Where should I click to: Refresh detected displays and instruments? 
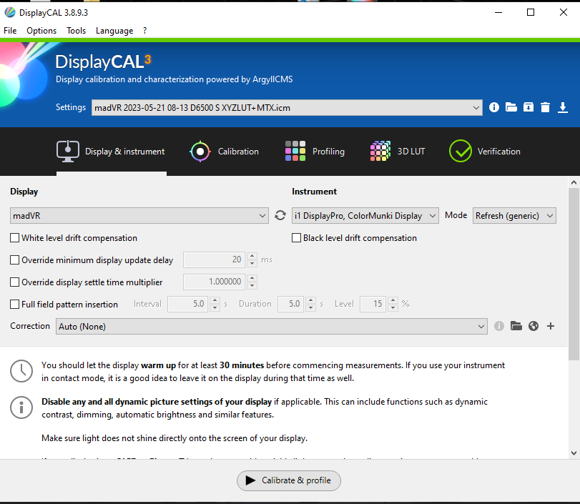(280, 215)
